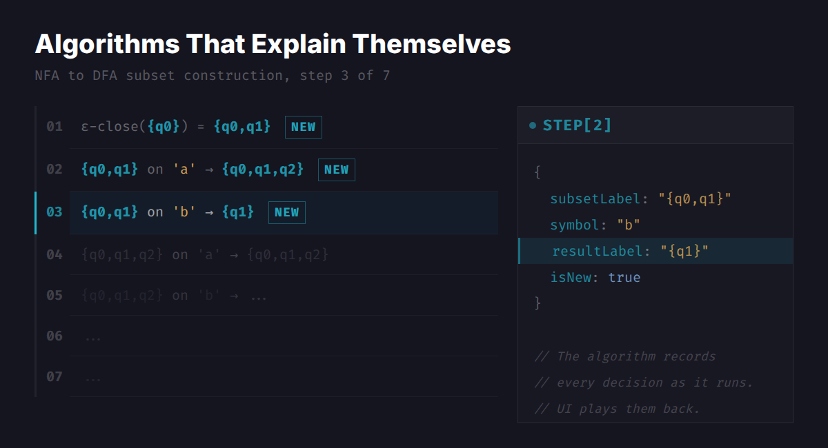Click the subsetLabel property line
The image size is (828, 448).
[640, 199]
